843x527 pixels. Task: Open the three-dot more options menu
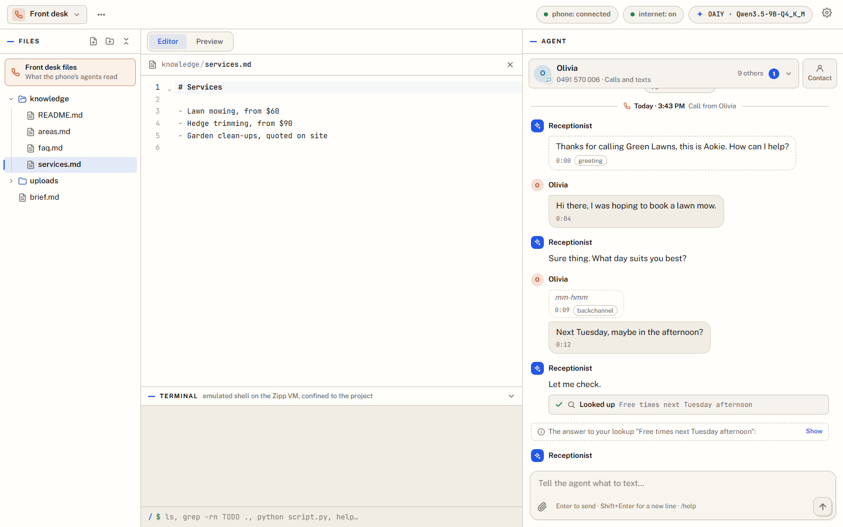[101, 15]
